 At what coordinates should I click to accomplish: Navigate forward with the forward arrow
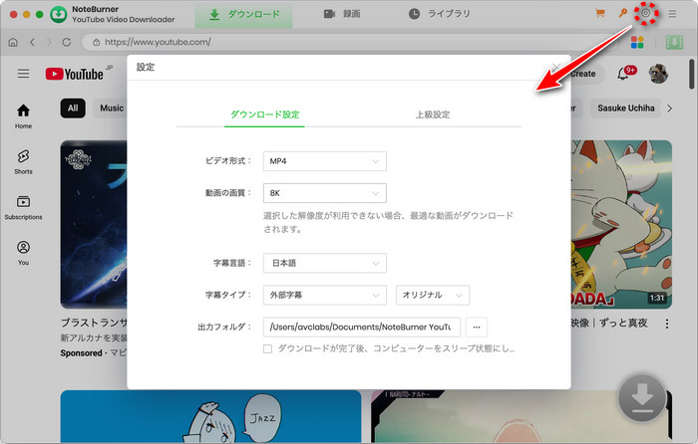[x=49, y=42]
